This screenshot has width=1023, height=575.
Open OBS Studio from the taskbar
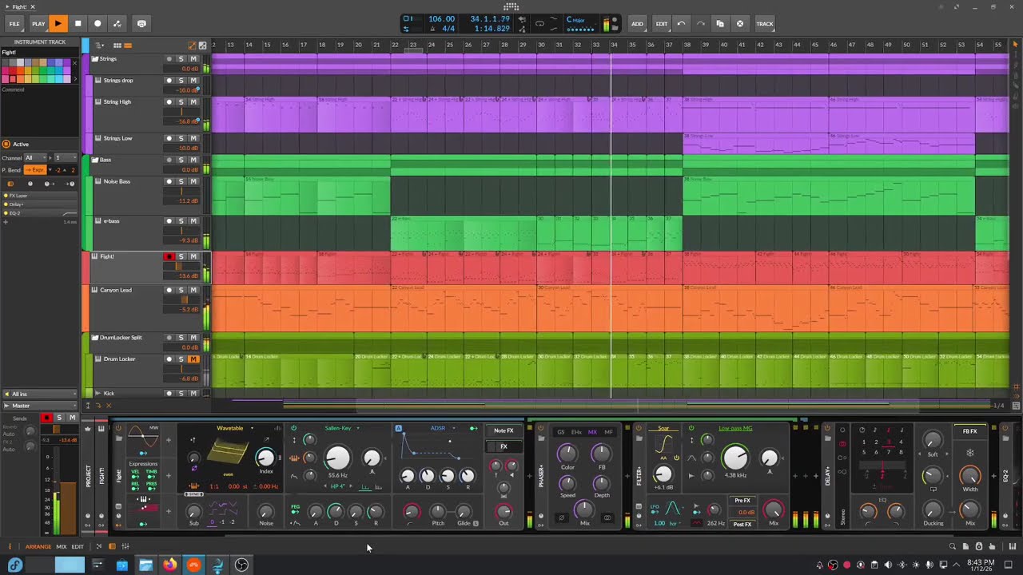[241, 565]
